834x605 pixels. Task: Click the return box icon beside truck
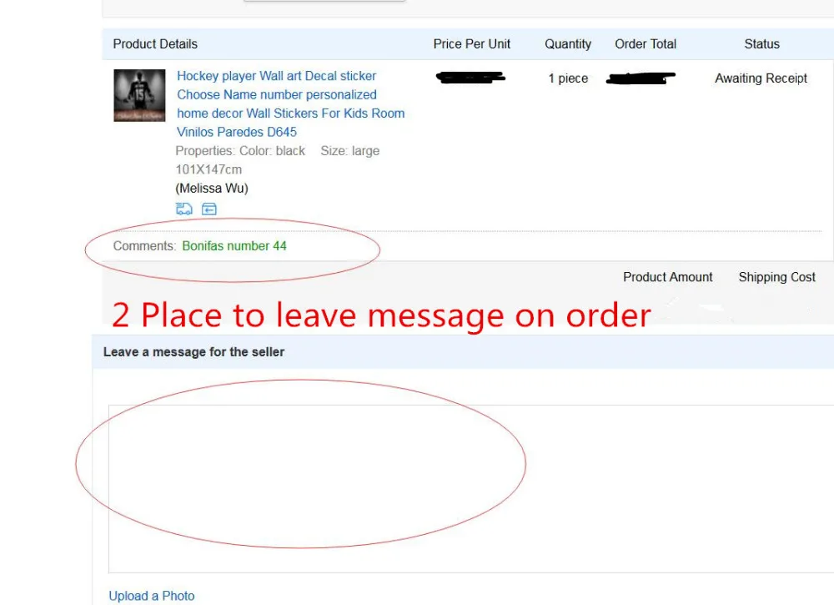pyautogui.click(x=209, y=209)
